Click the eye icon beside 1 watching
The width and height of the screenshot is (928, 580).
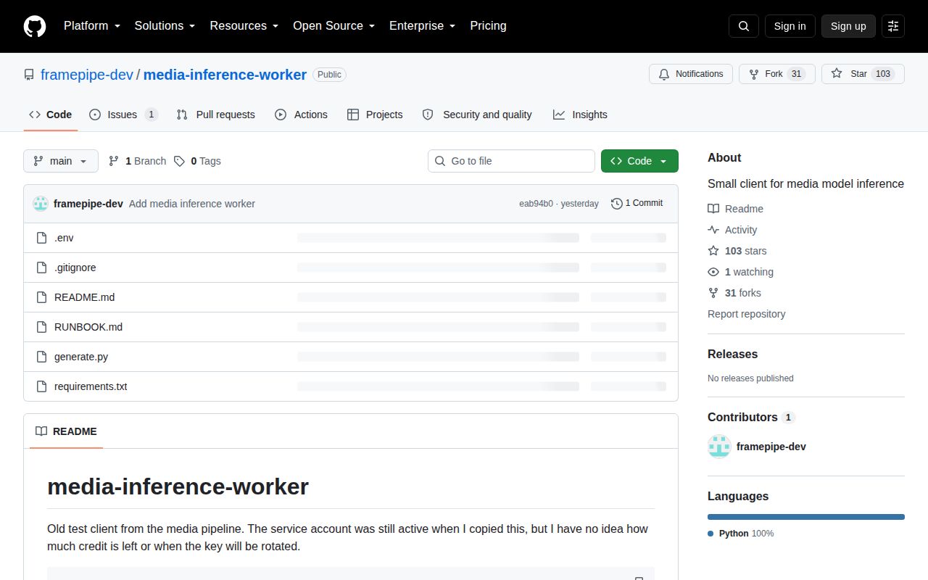pos(713,272)
